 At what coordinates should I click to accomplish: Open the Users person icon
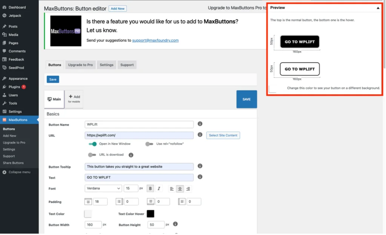[x=5, y=95]
